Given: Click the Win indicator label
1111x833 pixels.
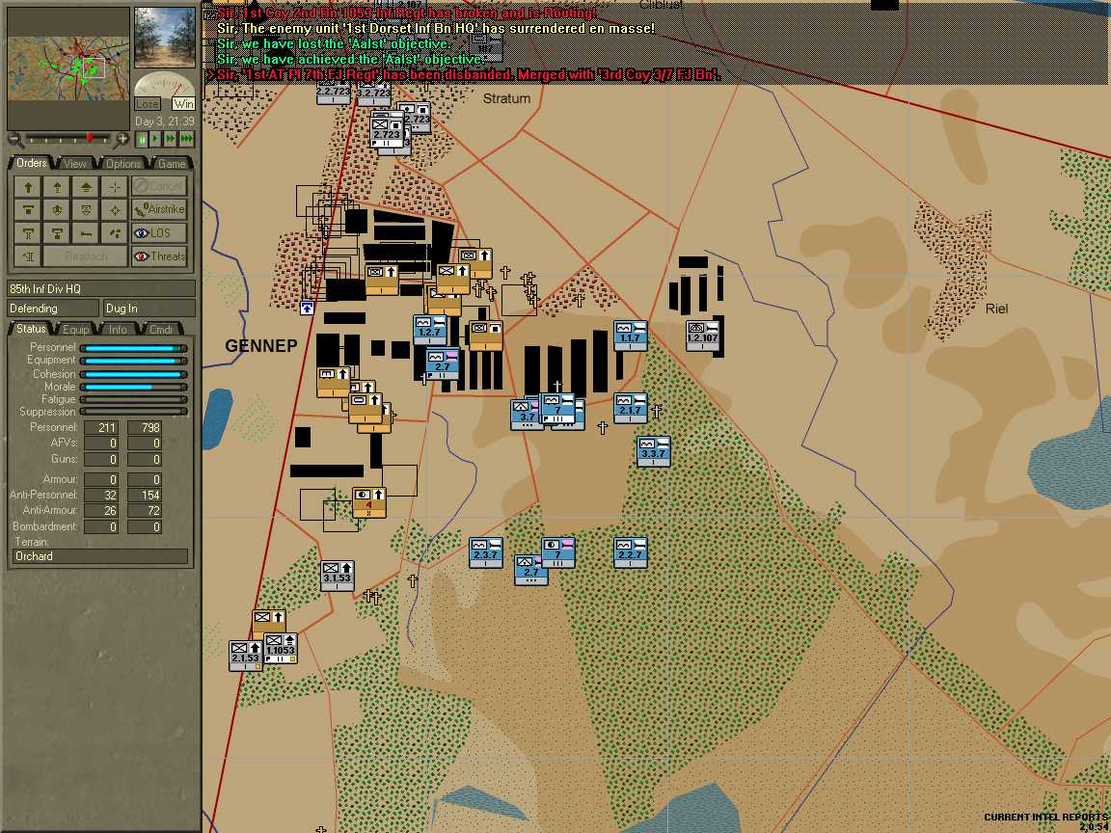Looking at the screenshot, I should [x=183, y=103].
